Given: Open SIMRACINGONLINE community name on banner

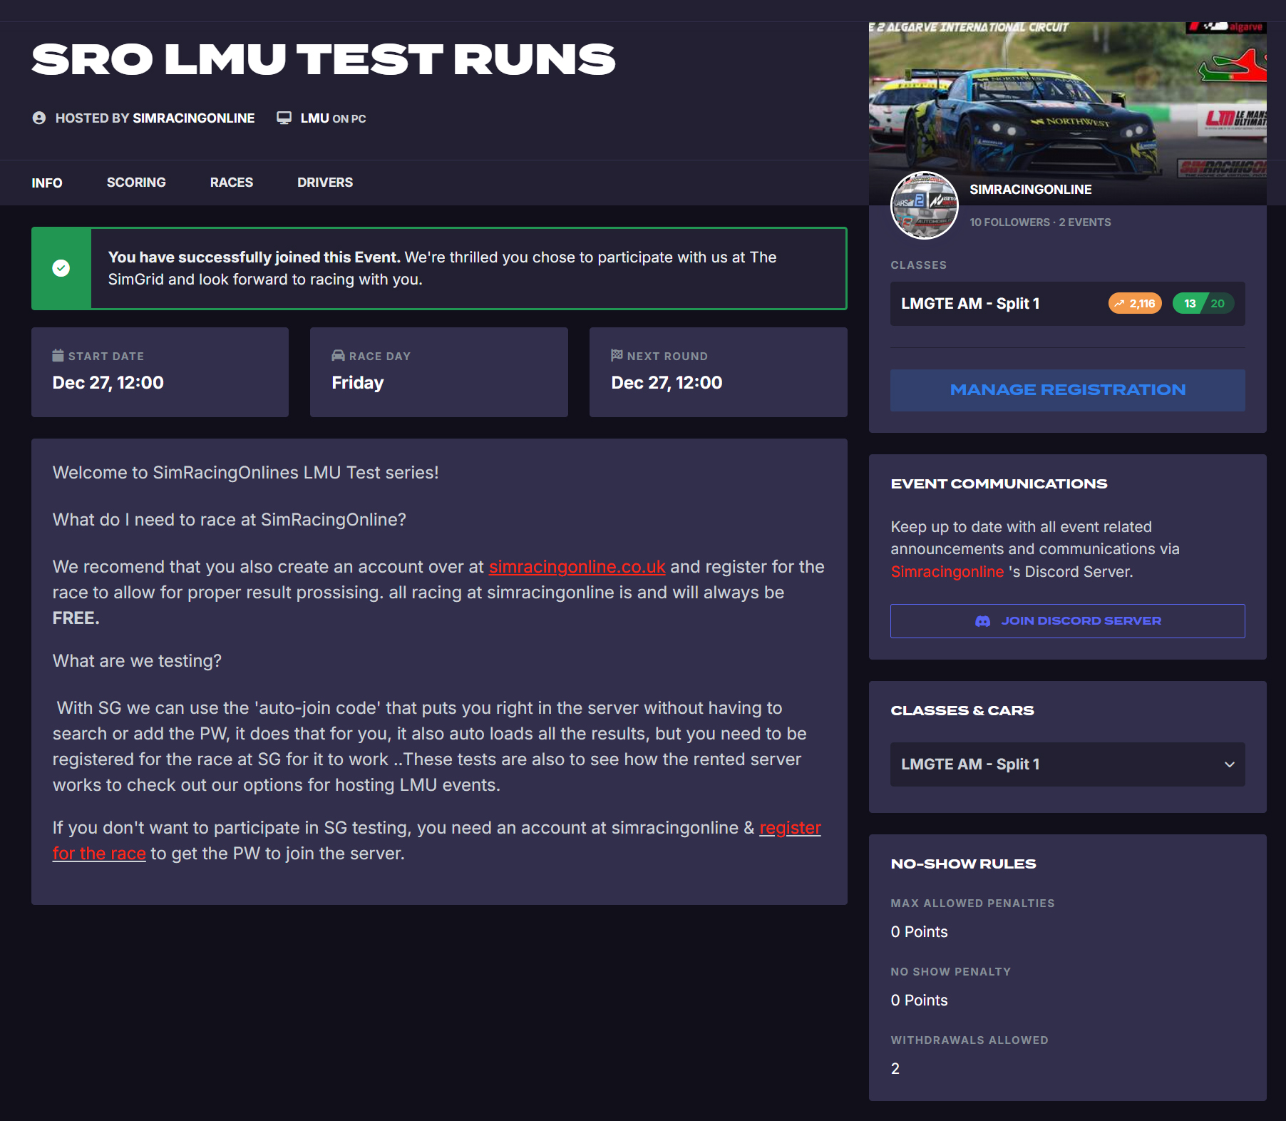Looking at the screenshot, I should [1030, 190].
